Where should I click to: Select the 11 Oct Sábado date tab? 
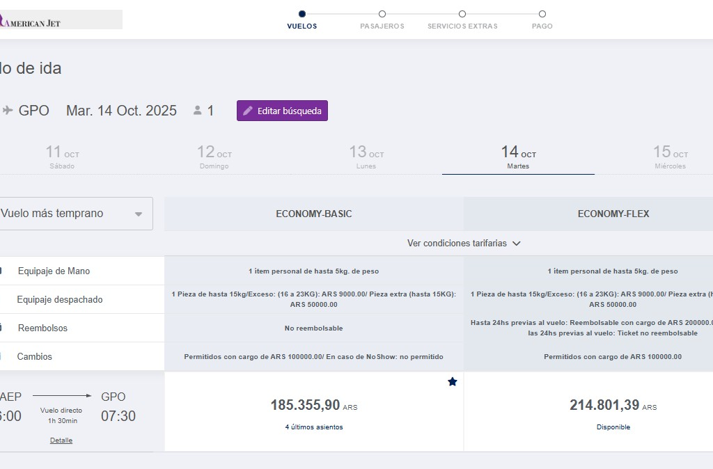[x=62, y=157]
